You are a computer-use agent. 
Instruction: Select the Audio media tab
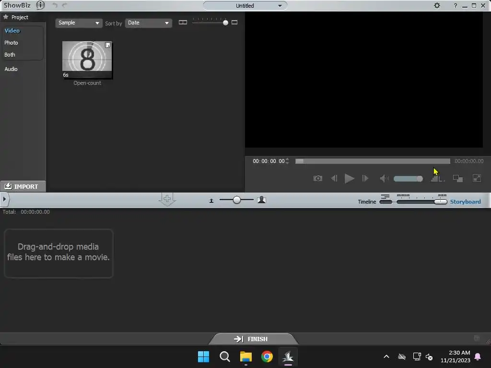click(x=11, y=69)
